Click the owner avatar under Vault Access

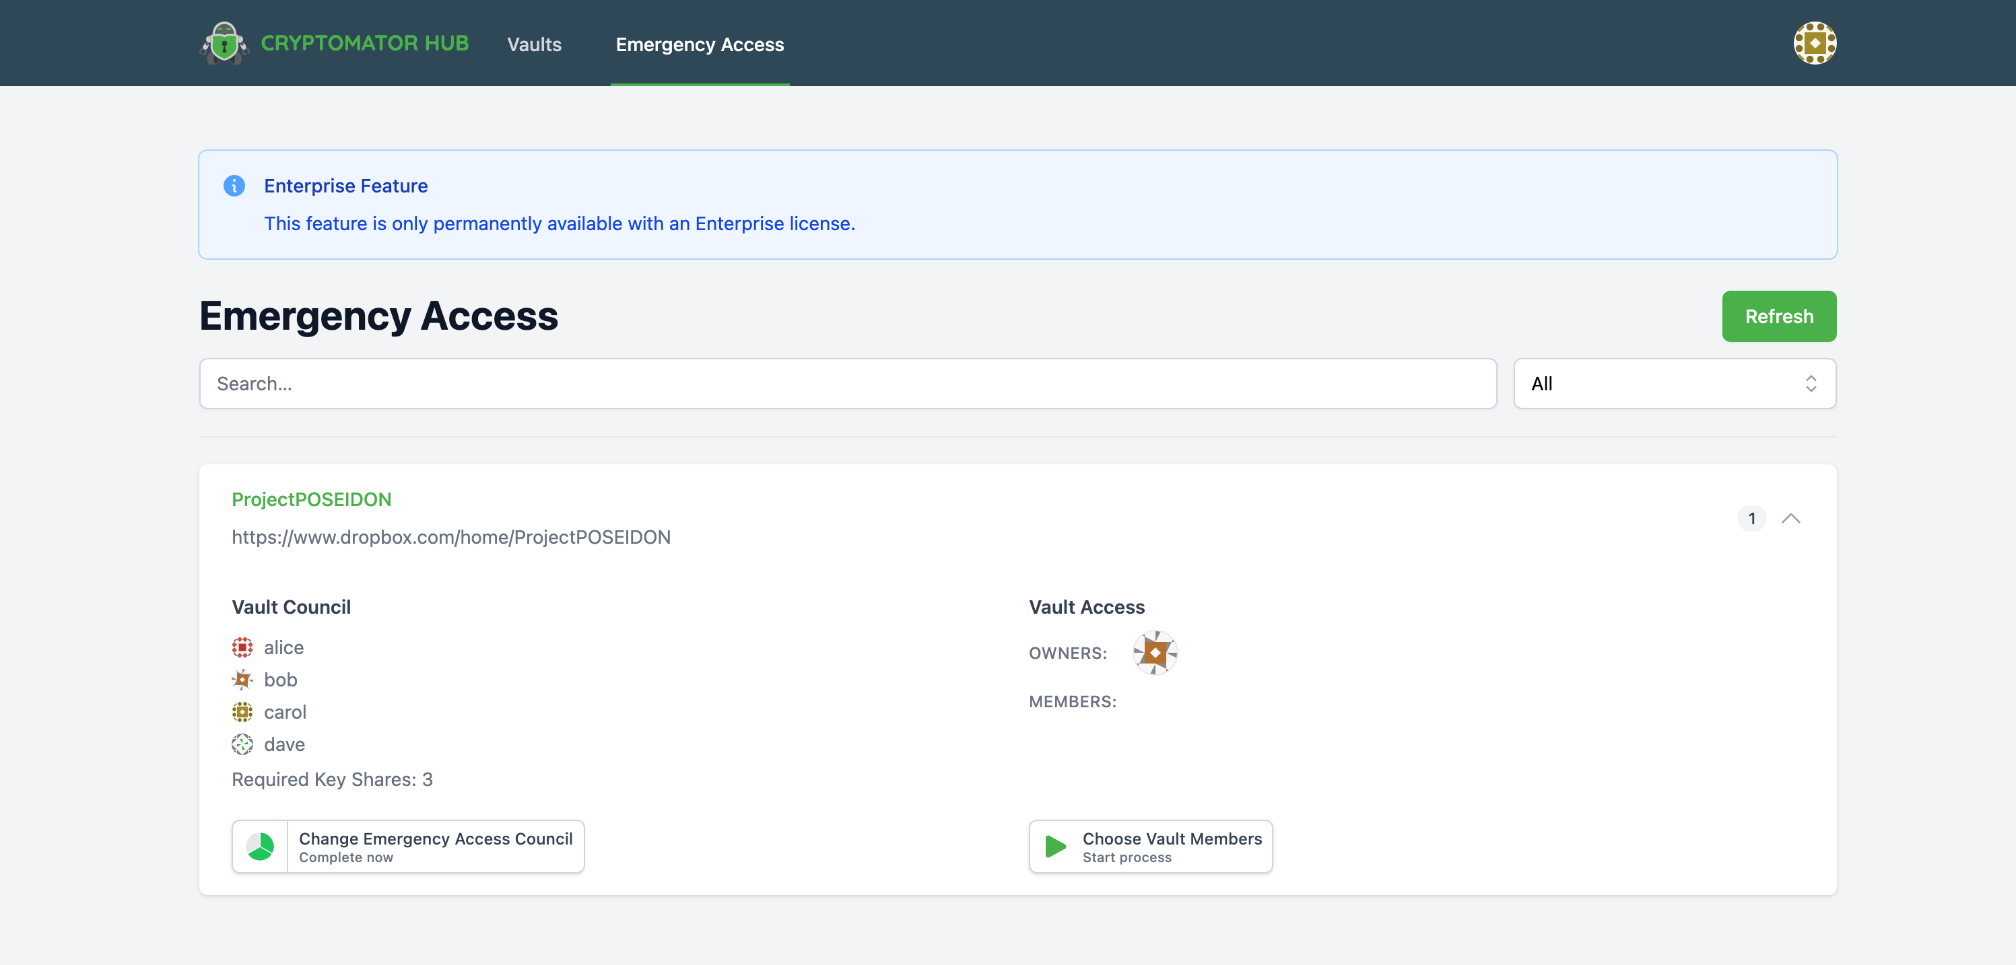1154,652
